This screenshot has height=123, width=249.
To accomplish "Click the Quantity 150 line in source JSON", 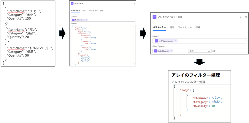I will 19,19.
